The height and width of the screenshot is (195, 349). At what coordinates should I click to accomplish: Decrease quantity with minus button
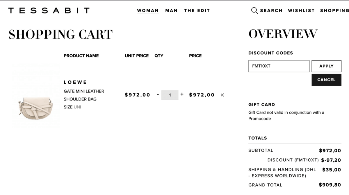point(158,95)
